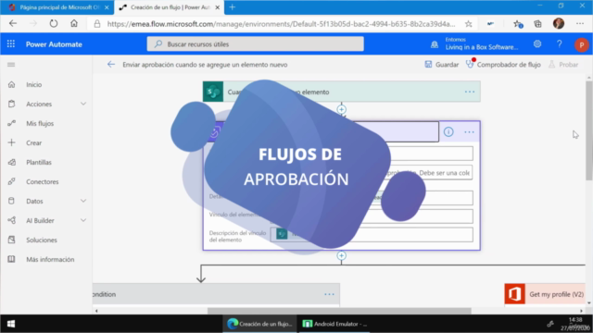
Task: Click the Mis flujos icon
Action: click(x=11, y=123)
